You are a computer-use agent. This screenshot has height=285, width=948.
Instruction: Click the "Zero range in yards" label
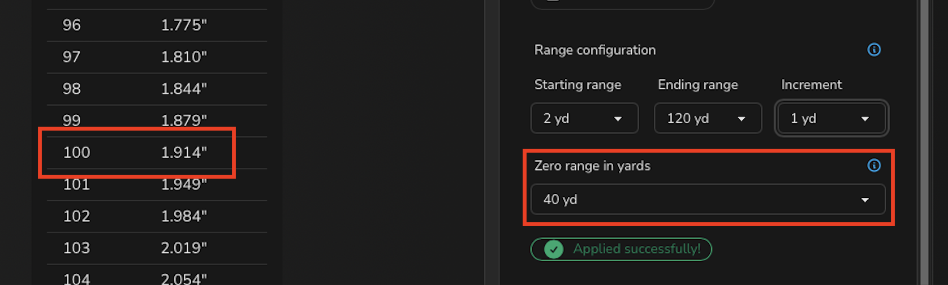pos(592,166)
